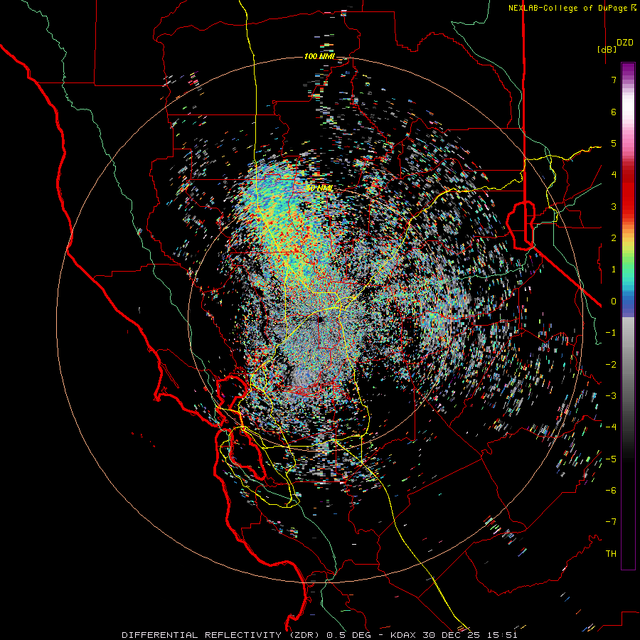Click the -7 value on the color scale
Image resolution: width=640 pixels, height=640 pixels.
click(x=611, y=522)
